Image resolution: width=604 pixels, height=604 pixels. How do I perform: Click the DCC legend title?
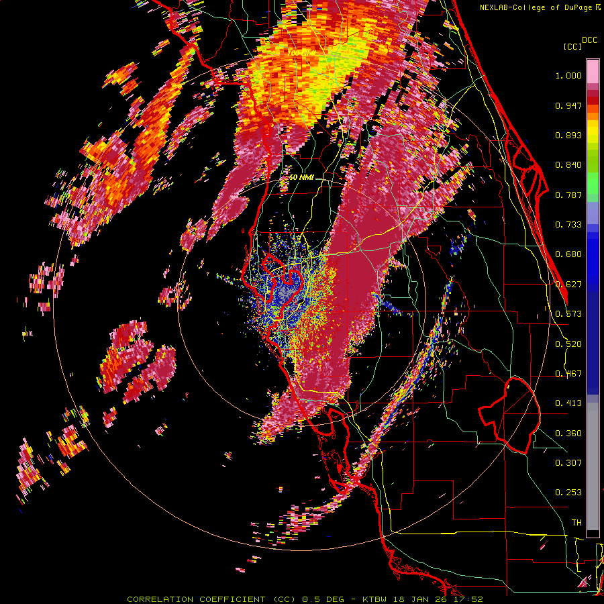coord(589,40)
